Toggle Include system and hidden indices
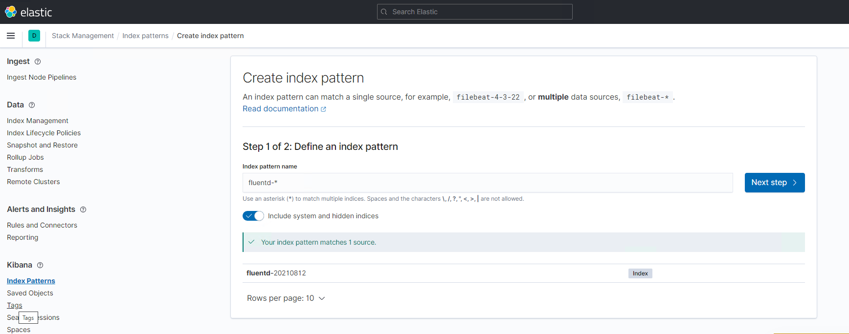This screenshot has width=849, height=334. click(x=253, y=216)
